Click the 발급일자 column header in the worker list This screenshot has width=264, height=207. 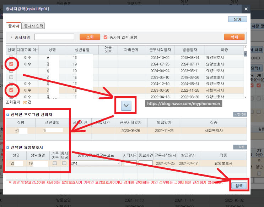pyautogui.click(x=190, y=50)
